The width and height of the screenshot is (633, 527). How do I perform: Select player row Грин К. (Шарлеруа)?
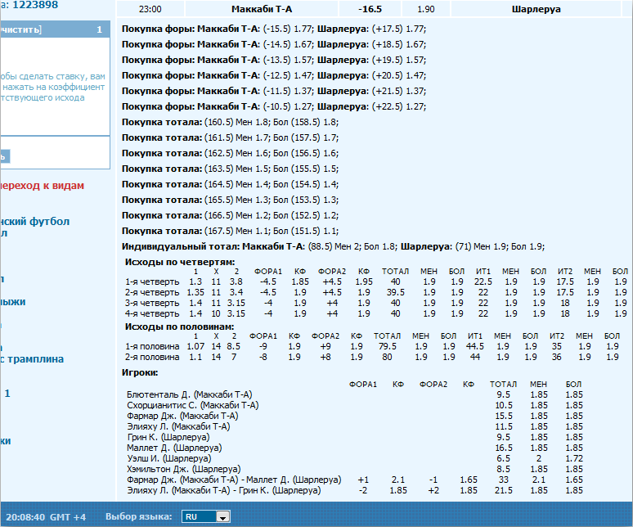coord(168,437)
